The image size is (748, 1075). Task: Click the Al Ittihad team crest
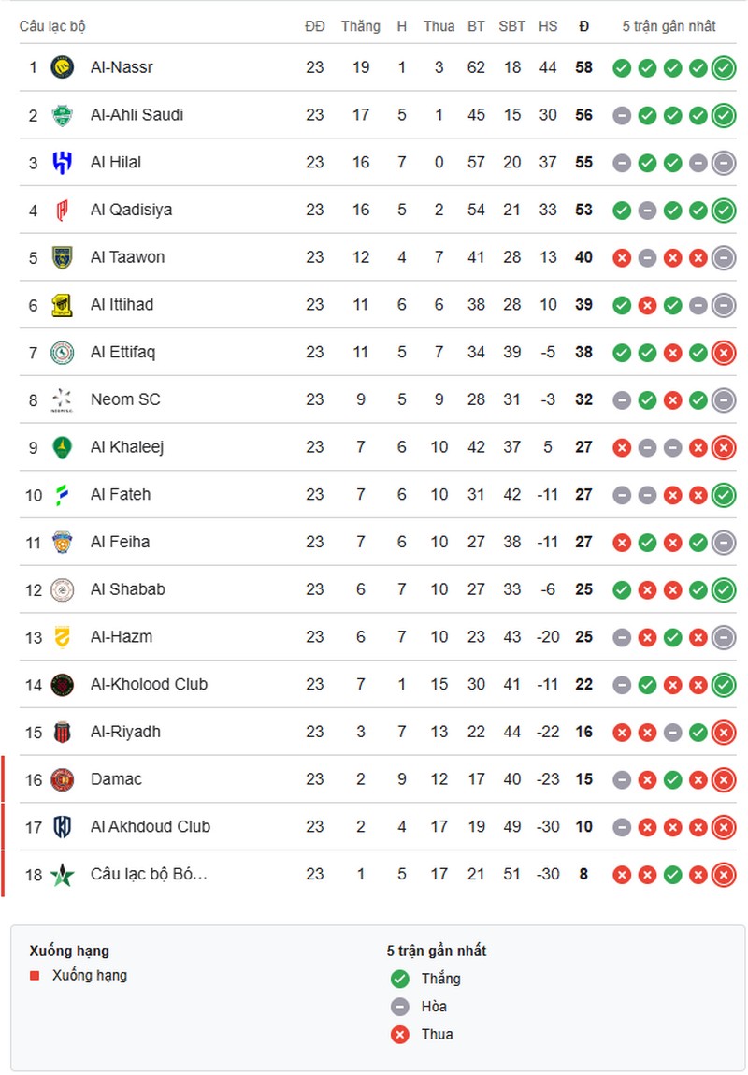[x=62, y=305]
